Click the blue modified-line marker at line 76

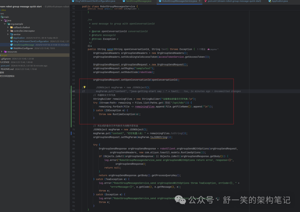tap(71, 133)
